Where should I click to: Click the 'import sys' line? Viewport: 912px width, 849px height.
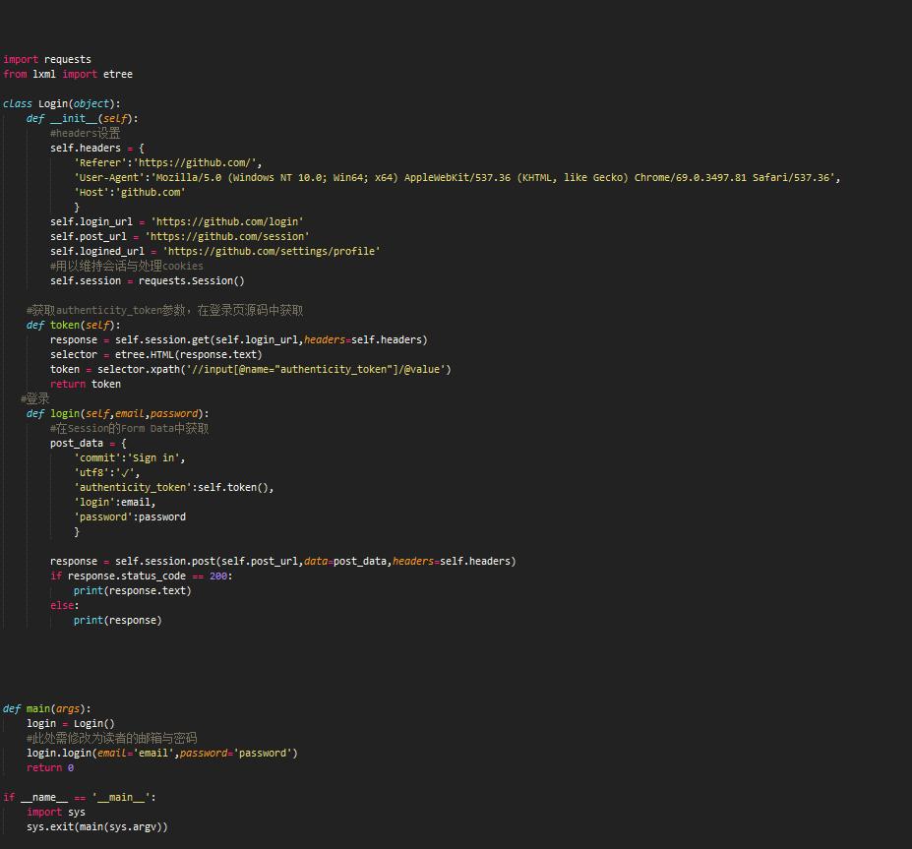[x=56, y=812]
